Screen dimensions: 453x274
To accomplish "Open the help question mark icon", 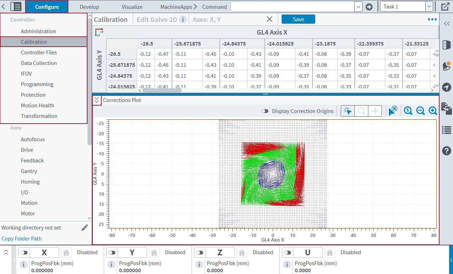I will coord(446,151).
